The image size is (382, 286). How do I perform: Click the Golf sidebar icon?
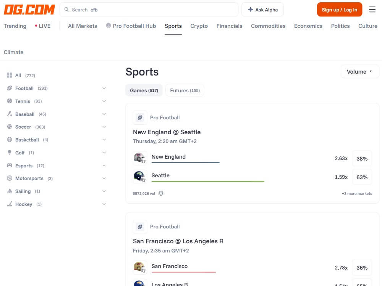pyautogui.click(x=10, y=153)
